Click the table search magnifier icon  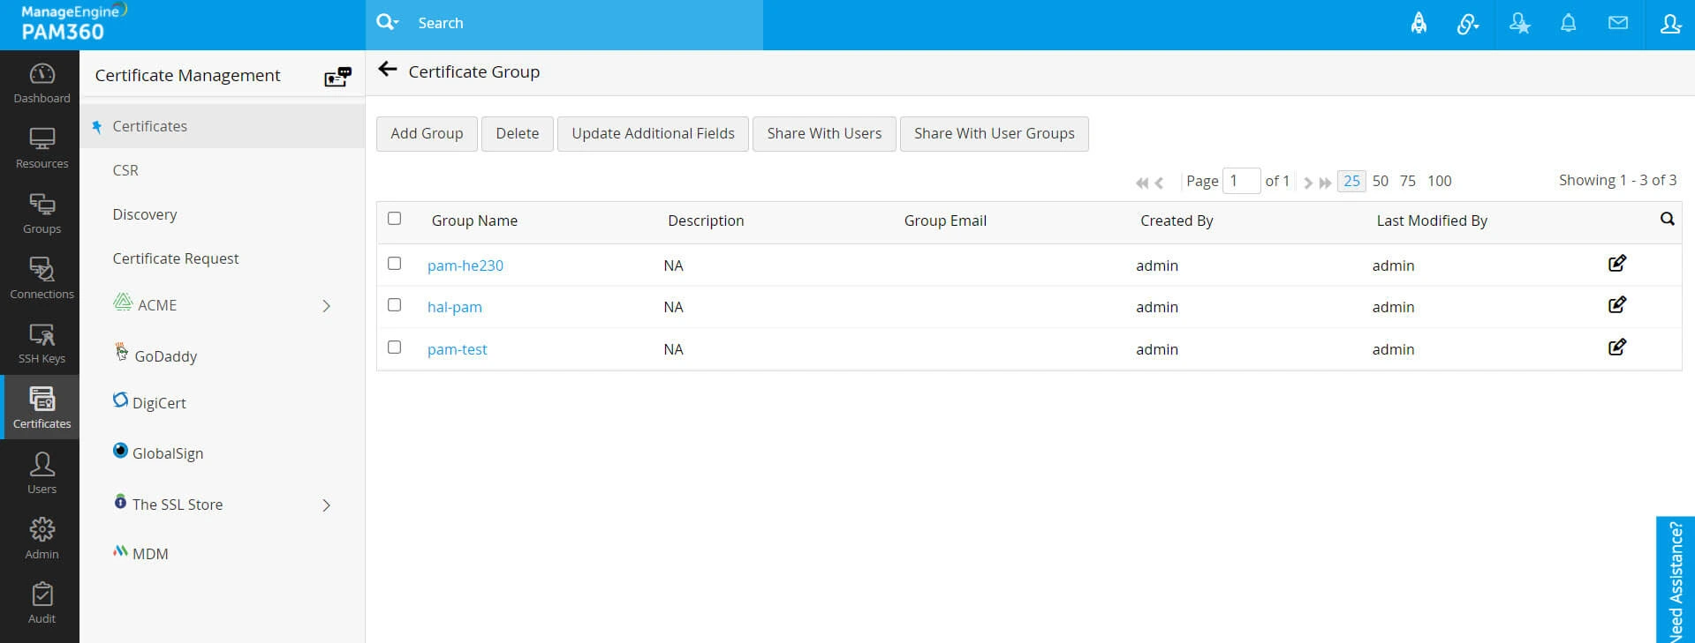pyautogui.click(x=1667, y=219)
